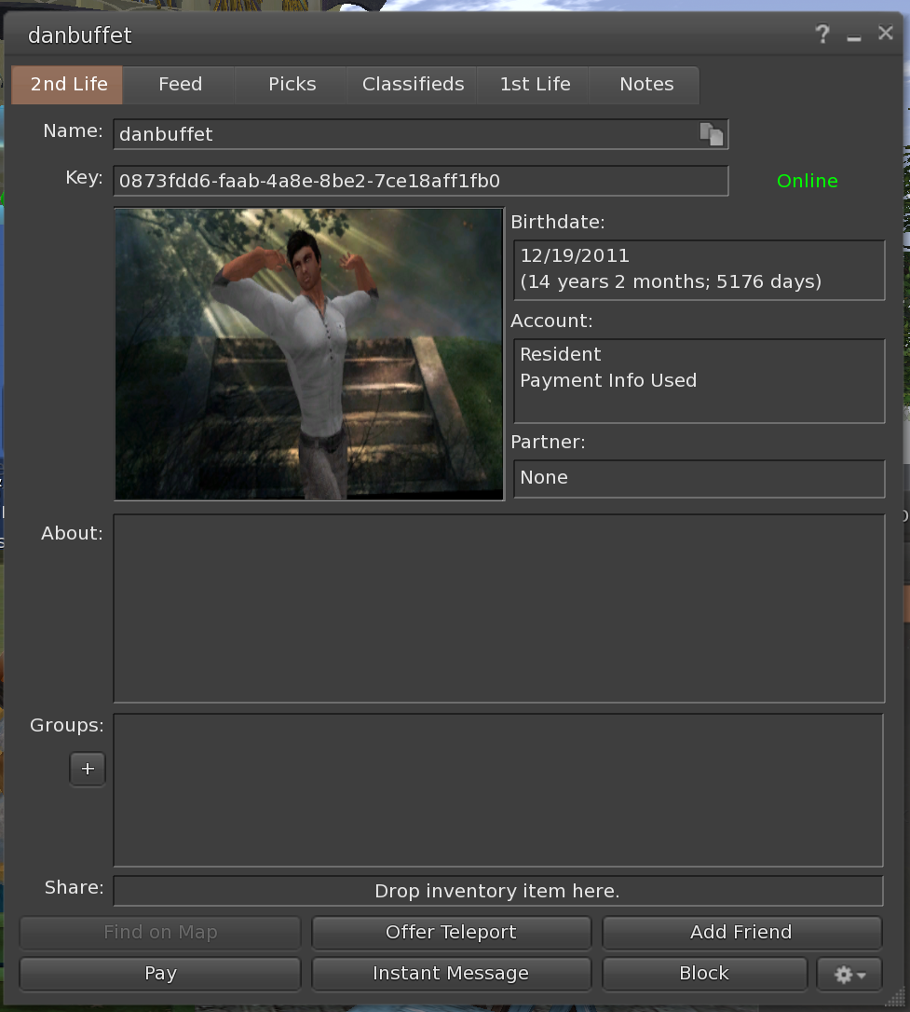This screenshot has width=910, height=1012.
Task: Switch to the Feed tab
Action: [180, 84]
